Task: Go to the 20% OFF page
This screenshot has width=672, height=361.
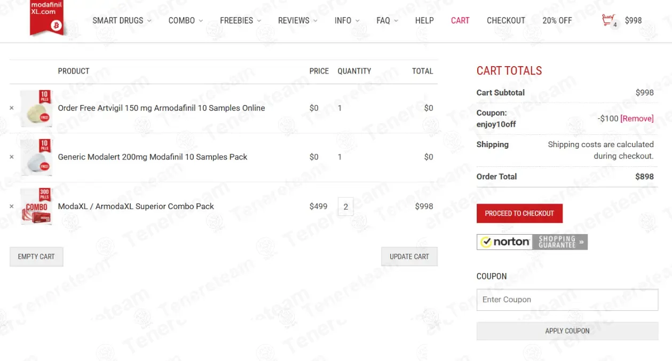Action: (x=557, y=21)
